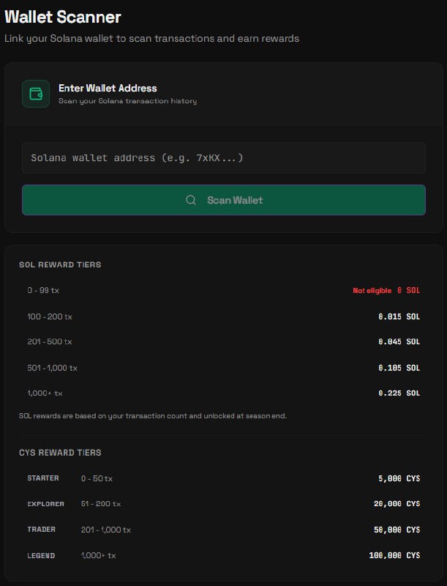Focus the Solana wallet address field
The width and height of the screenshot is (447, 586).
pos(223,157)
